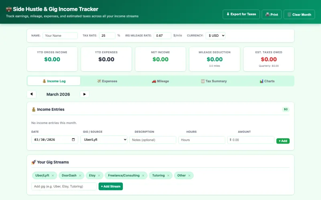Remove the DoorDash stream with its x icon

point(80,176)
